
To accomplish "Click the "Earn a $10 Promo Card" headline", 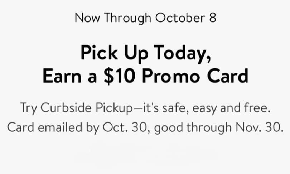I will pos(145,76).
